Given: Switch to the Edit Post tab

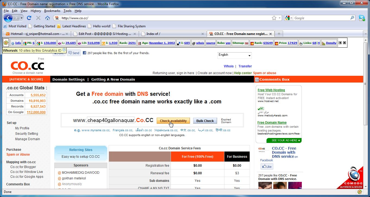Looking at the screenshot, I should [105, 34].
